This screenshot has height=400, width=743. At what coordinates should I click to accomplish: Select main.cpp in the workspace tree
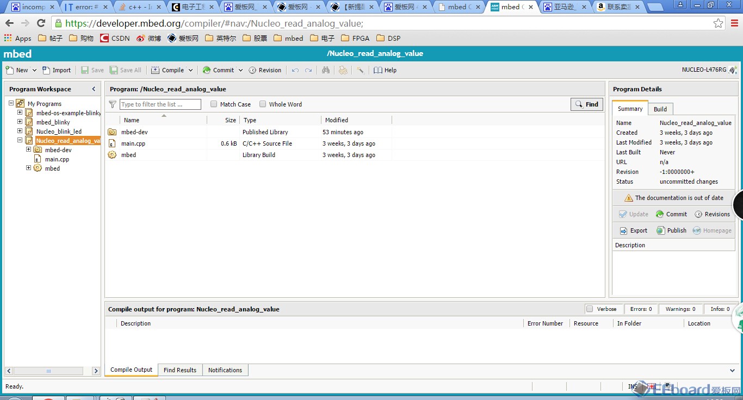[x=57, y=159]
